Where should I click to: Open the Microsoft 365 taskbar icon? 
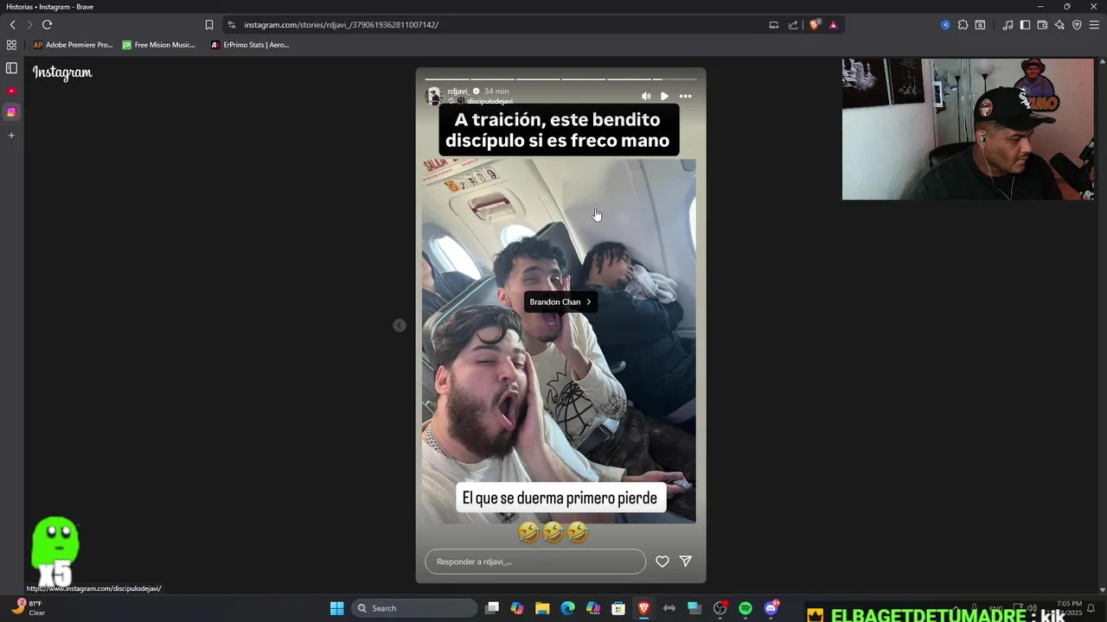pos(593,608)
